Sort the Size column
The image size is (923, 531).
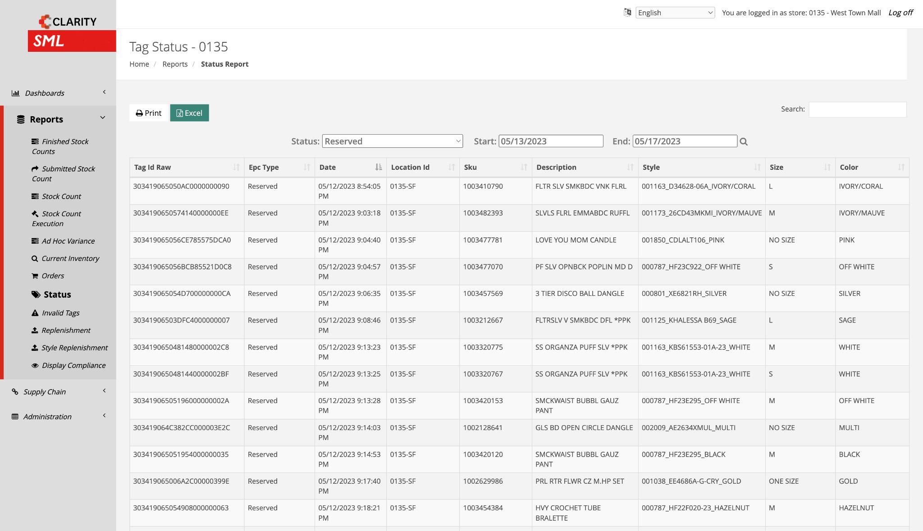827,168
